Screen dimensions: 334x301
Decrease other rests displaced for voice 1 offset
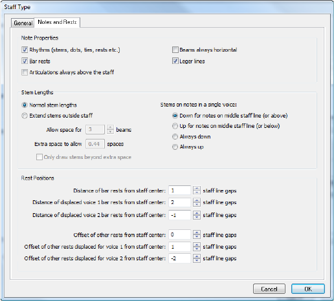tap(197, 249)
